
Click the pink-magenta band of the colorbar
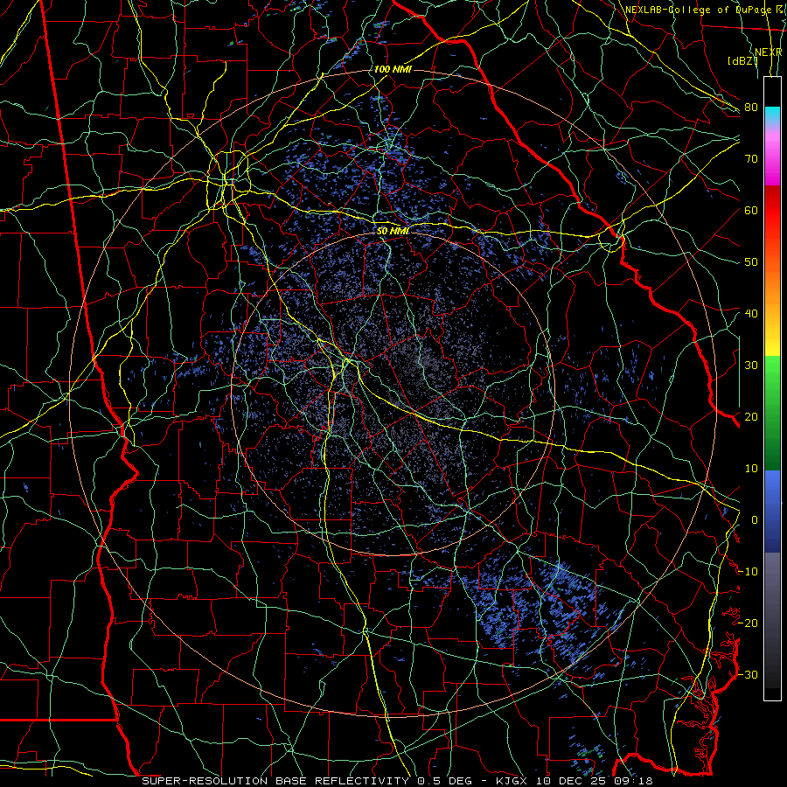tap(772, 157)
